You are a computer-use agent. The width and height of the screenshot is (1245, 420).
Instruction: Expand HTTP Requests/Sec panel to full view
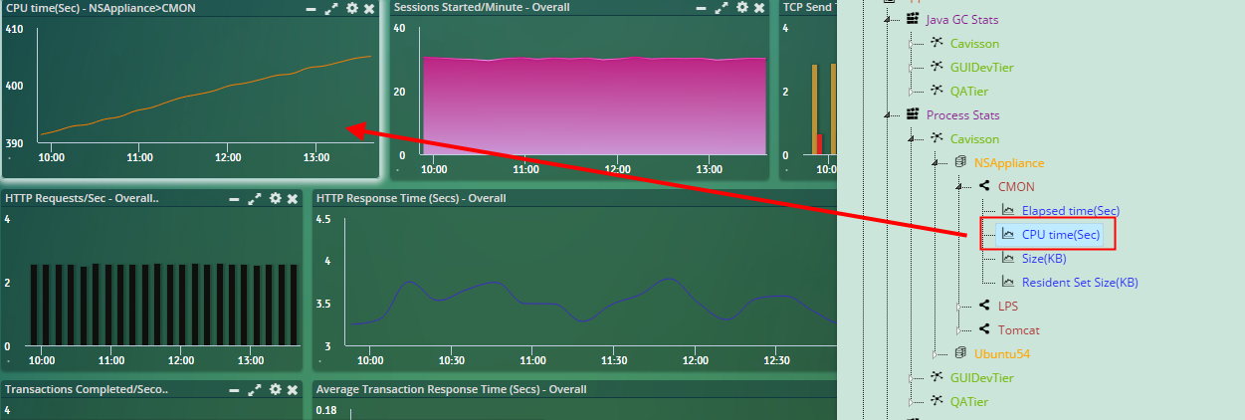click(x=255, y=199)
